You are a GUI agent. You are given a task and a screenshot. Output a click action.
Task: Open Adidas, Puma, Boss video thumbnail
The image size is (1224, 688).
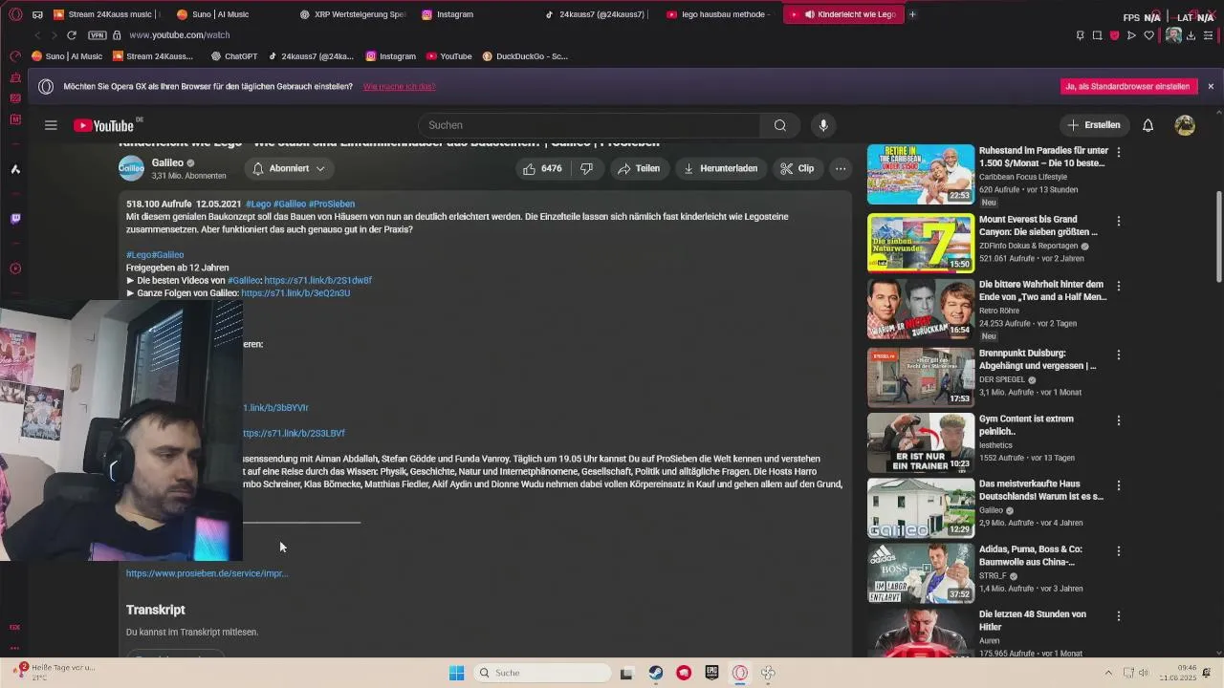coord(921,573)
